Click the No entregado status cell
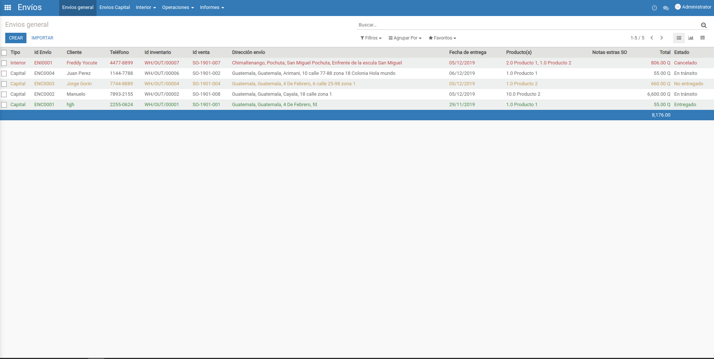Image resolution: width=714 pixels, height=359 pixels. (x=689, y=84)
